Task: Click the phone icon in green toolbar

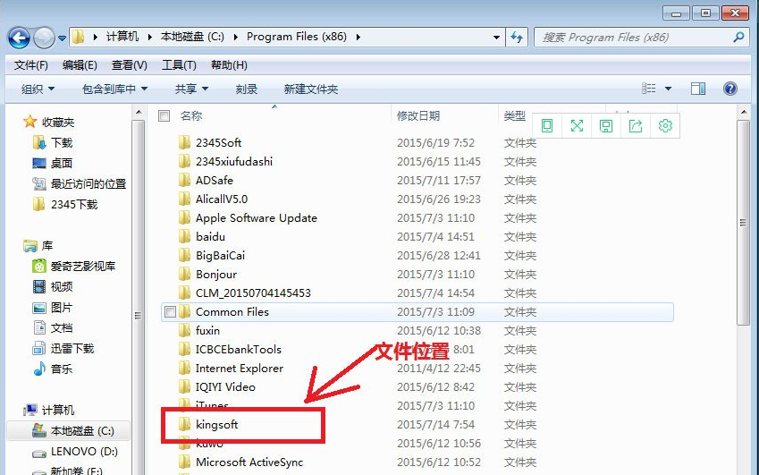Action: pyautogui.click(x=547, y=126)
